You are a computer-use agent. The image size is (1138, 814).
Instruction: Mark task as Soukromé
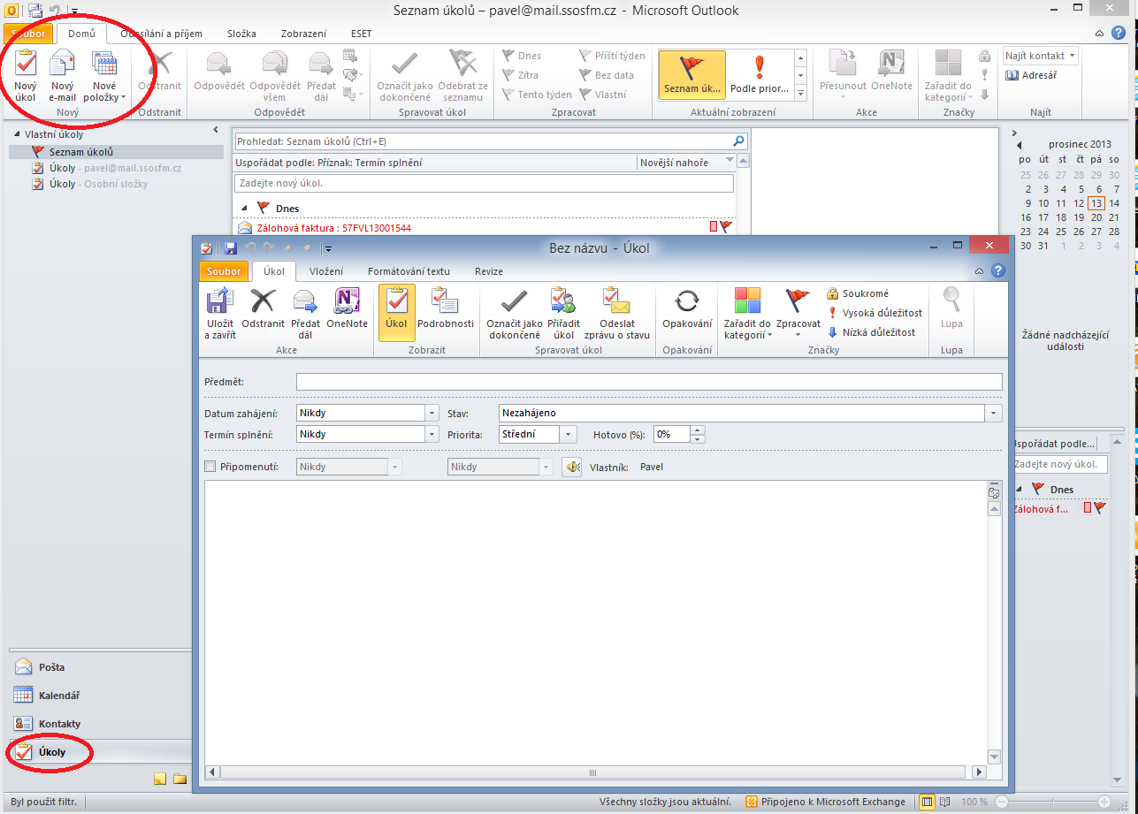pyautogui.click(x=858, y=293)
